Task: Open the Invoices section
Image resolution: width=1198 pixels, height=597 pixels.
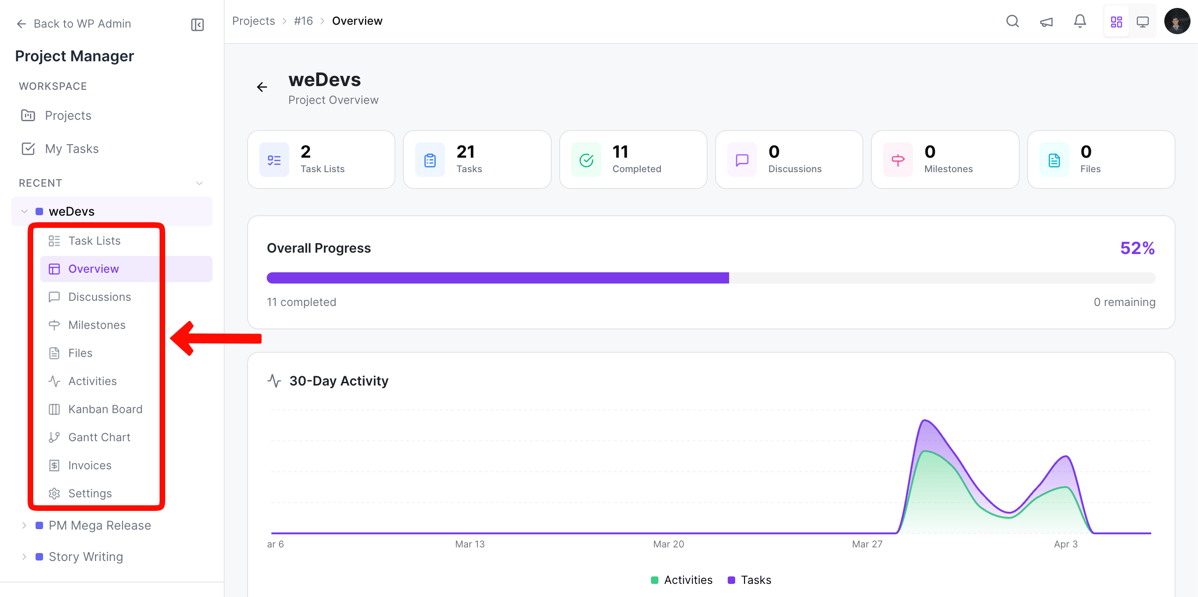Action: coord(90,465)
